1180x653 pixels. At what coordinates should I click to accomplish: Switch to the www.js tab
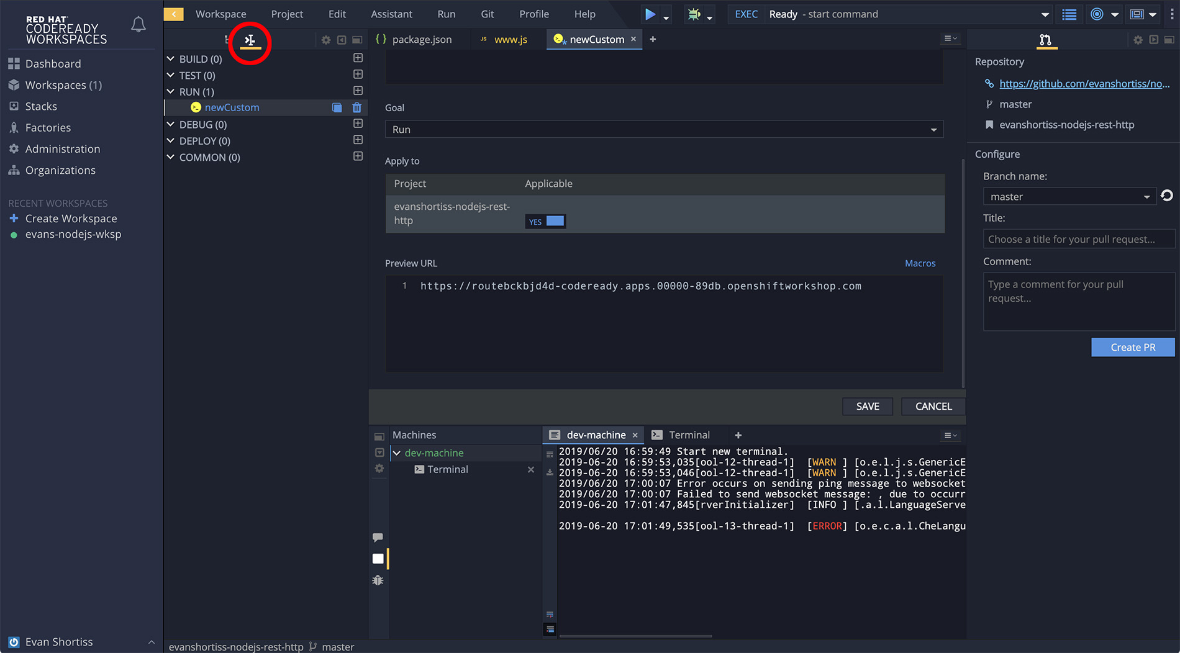pyautogui.click(x=504, y=39)
